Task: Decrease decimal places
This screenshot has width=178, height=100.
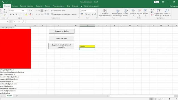Action: pos(95,14)
